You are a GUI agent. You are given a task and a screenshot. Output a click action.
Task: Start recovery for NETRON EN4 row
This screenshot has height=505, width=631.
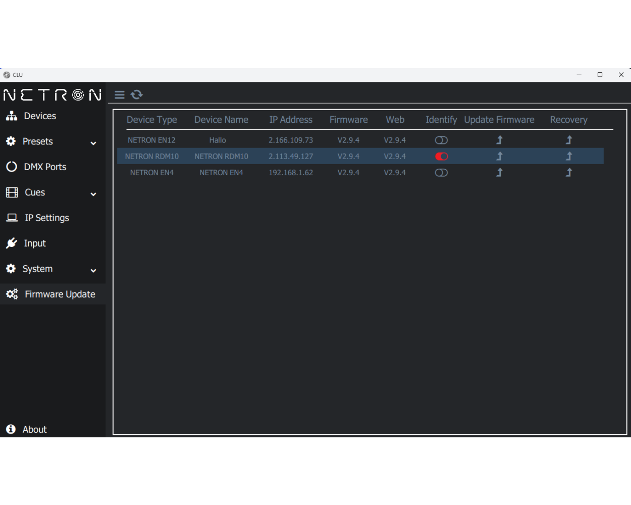pyautogui.click(x=569, y=172)
